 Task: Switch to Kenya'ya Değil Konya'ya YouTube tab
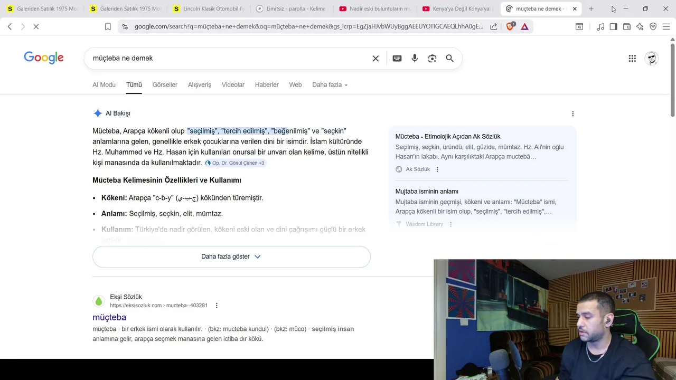[457, 9]
